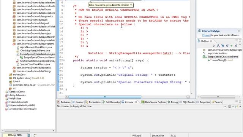The width and height of the screenshot is (243, 137).
Task: Switch to the Javadoc tab
Action: [78, 102]
